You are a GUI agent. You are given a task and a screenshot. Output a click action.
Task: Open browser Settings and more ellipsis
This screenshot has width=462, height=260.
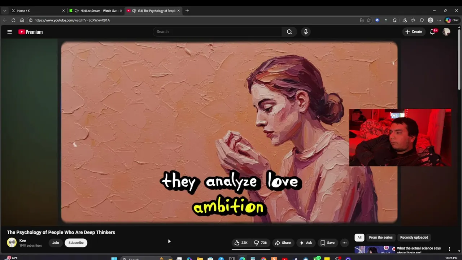coord(439,20)
